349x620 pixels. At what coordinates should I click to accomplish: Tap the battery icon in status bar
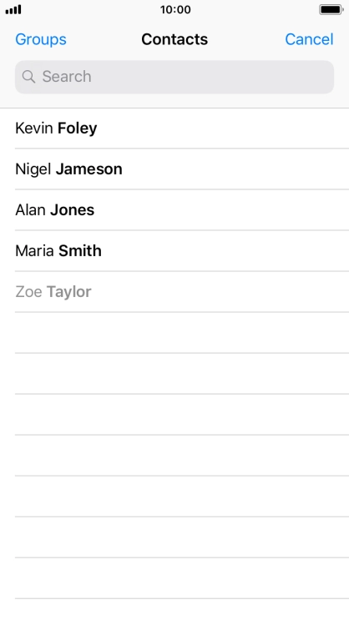click(331, 9)
